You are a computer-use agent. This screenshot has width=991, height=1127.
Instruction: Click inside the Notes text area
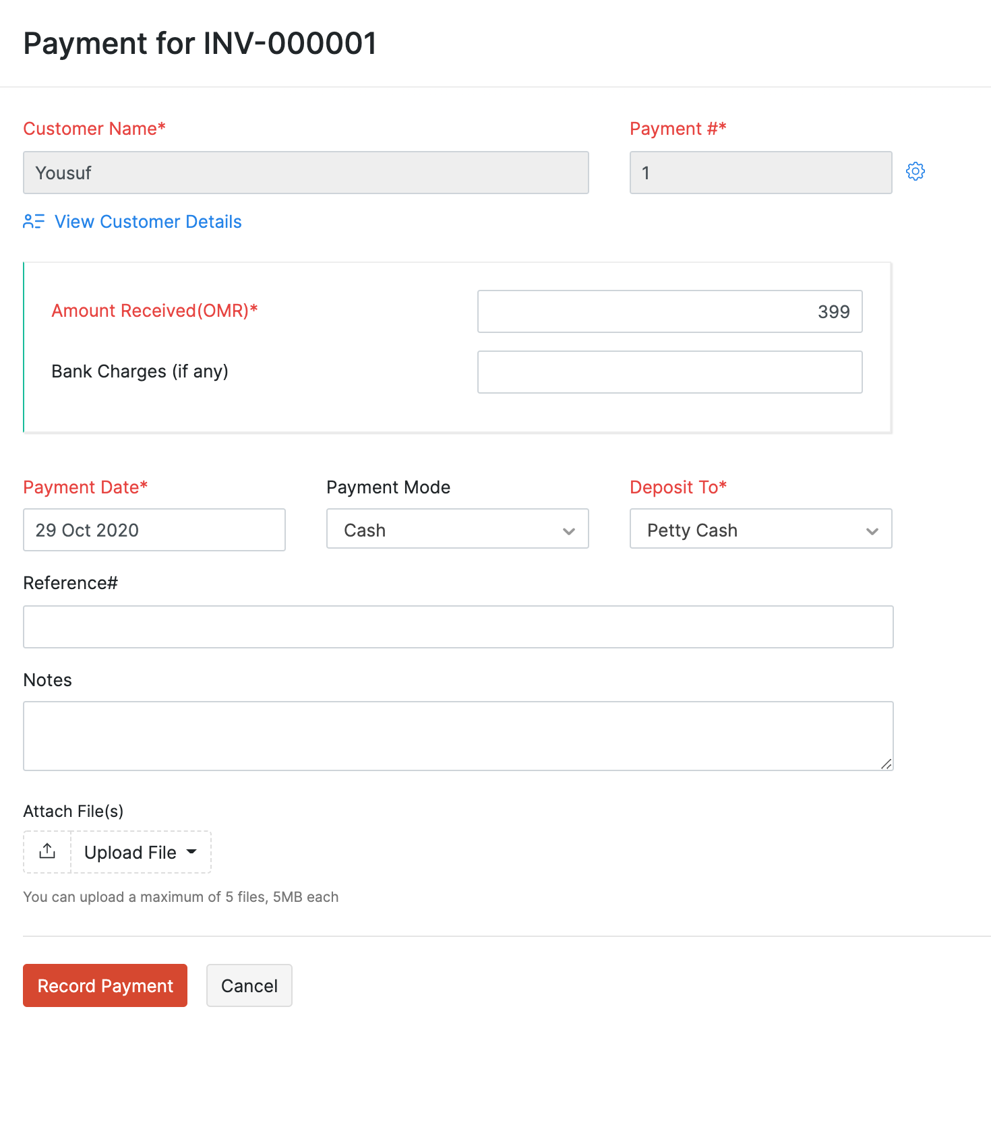[x=458, y=735]
